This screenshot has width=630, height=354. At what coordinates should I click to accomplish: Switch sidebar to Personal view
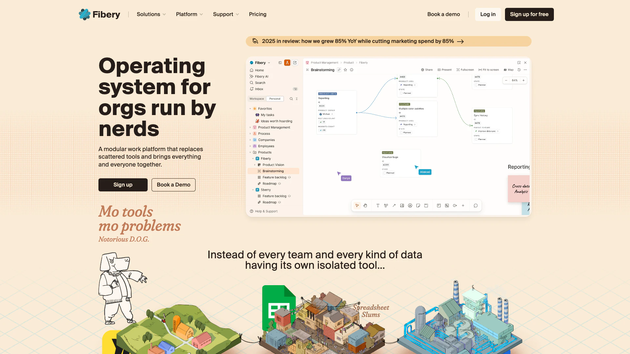275,99
